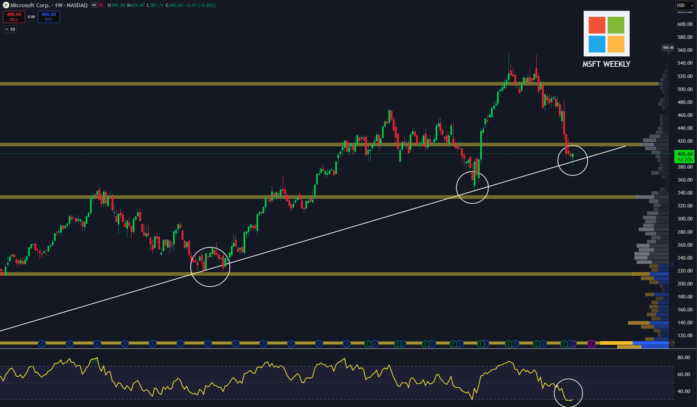Click the 80.00 level on RSI scale
The width and height of the screenshot is (697, 407).
coord(684,358)
